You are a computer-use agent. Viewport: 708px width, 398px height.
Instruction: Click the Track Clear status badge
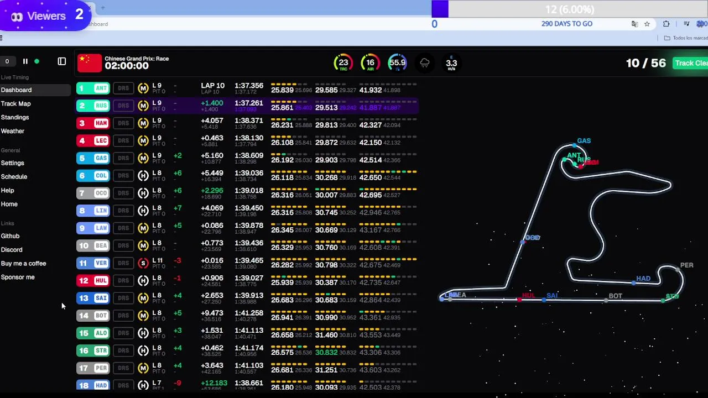(x=690, y=63)
